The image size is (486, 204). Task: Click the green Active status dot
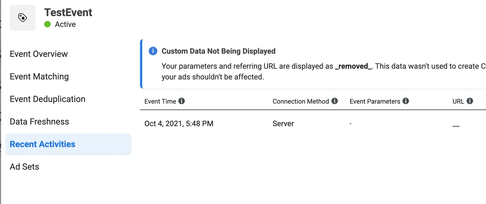click(47, 24)
